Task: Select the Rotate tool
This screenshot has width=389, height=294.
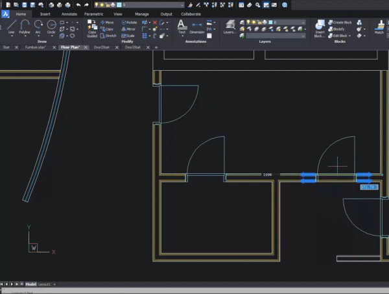Action: tap(128, 22)
